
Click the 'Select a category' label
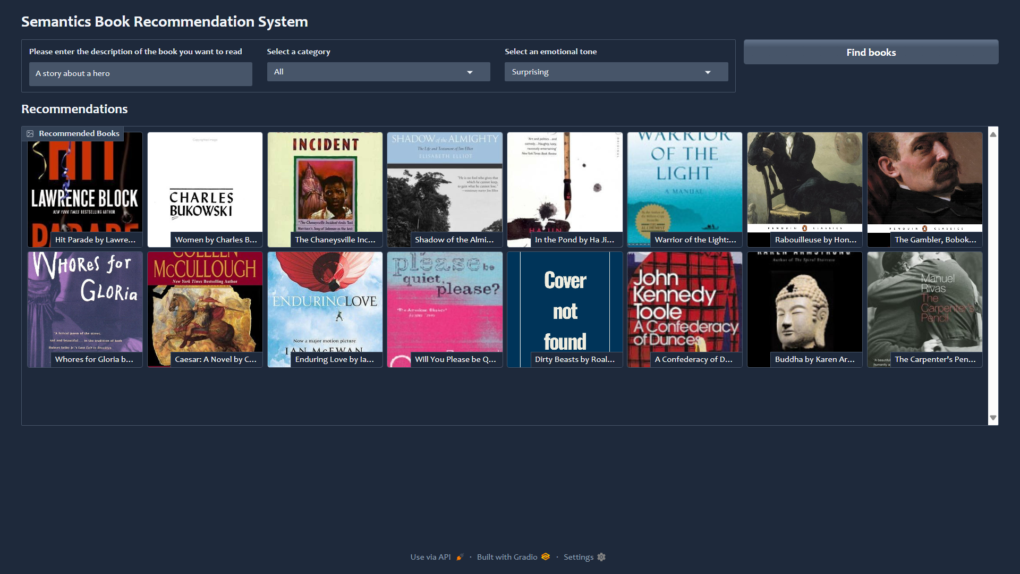tap(299, 52)
